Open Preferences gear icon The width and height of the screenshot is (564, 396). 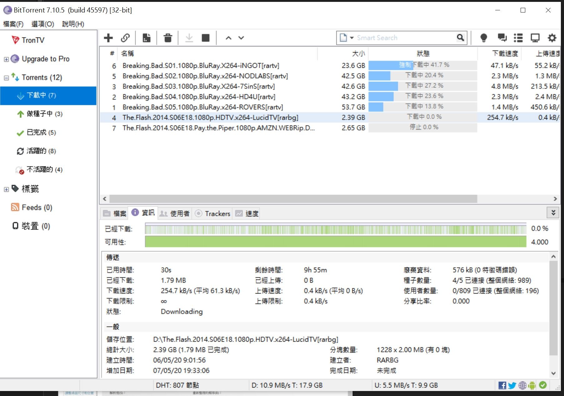click(x=552, y=38)
